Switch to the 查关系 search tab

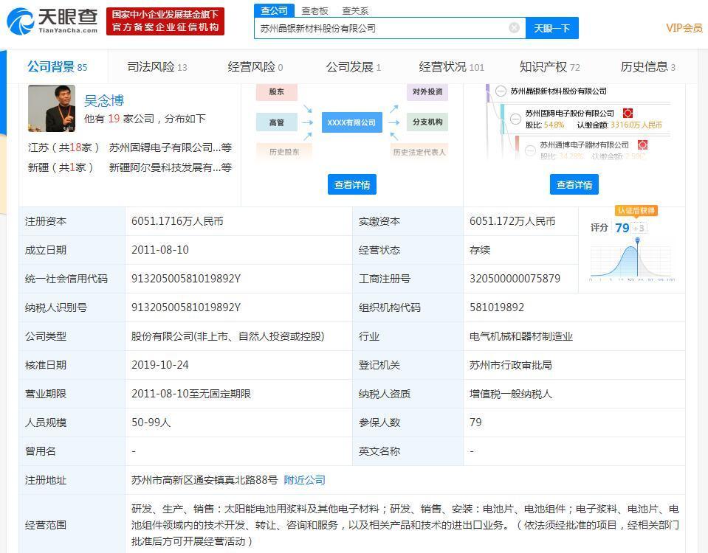(355, 10)
